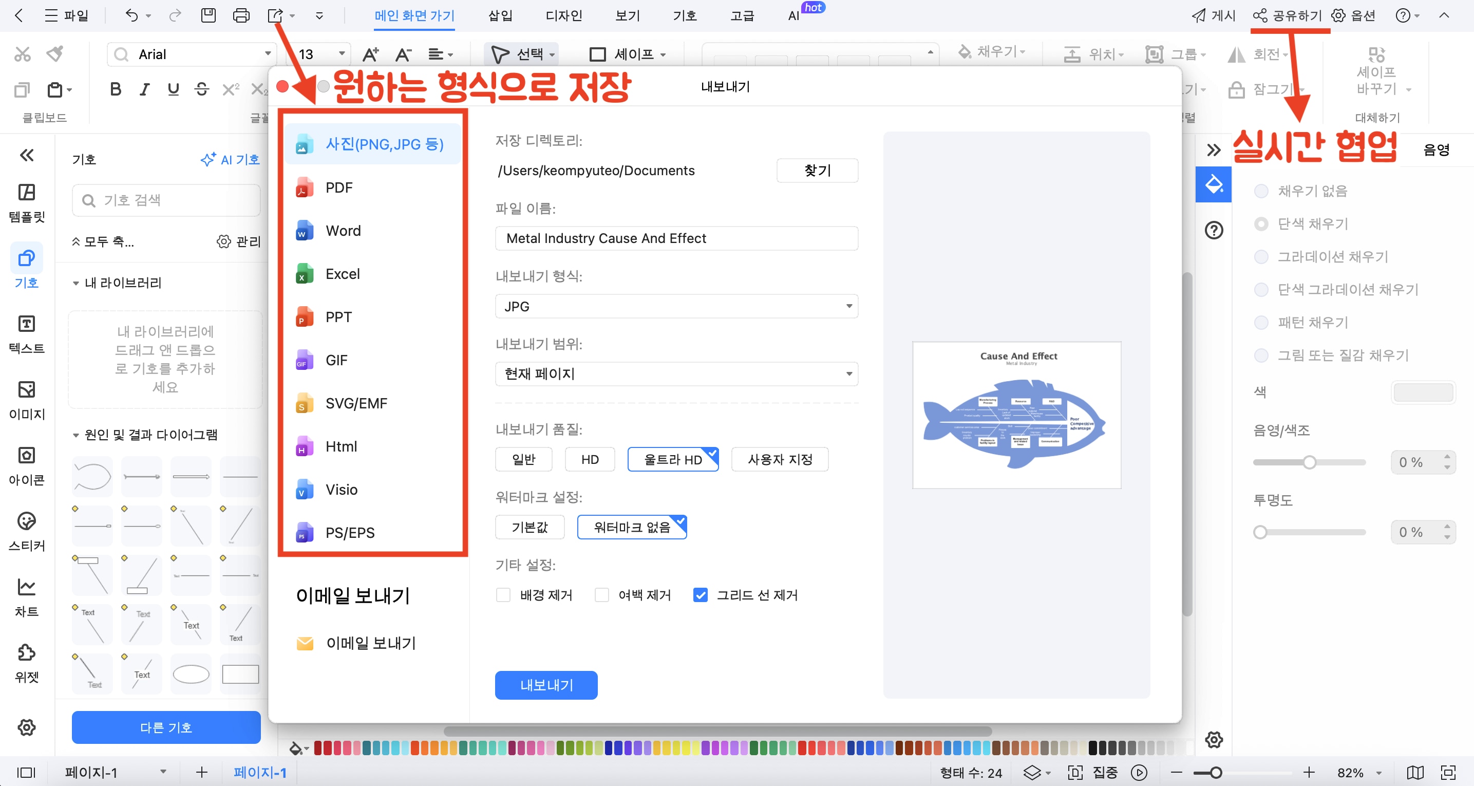Screen dimensions: 1474x786
Task: Start presentation play button in status bar
Action: pyautogui.click(x=1139, y=772)
